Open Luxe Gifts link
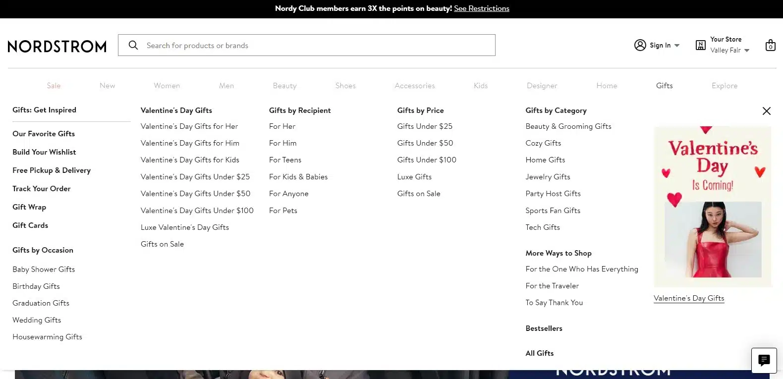This screenshot has height=379, width=783. (x=414, y=177)
